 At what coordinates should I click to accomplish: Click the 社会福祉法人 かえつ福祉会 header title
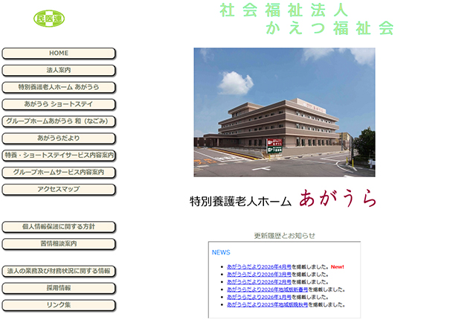click(x=306, y=19)
